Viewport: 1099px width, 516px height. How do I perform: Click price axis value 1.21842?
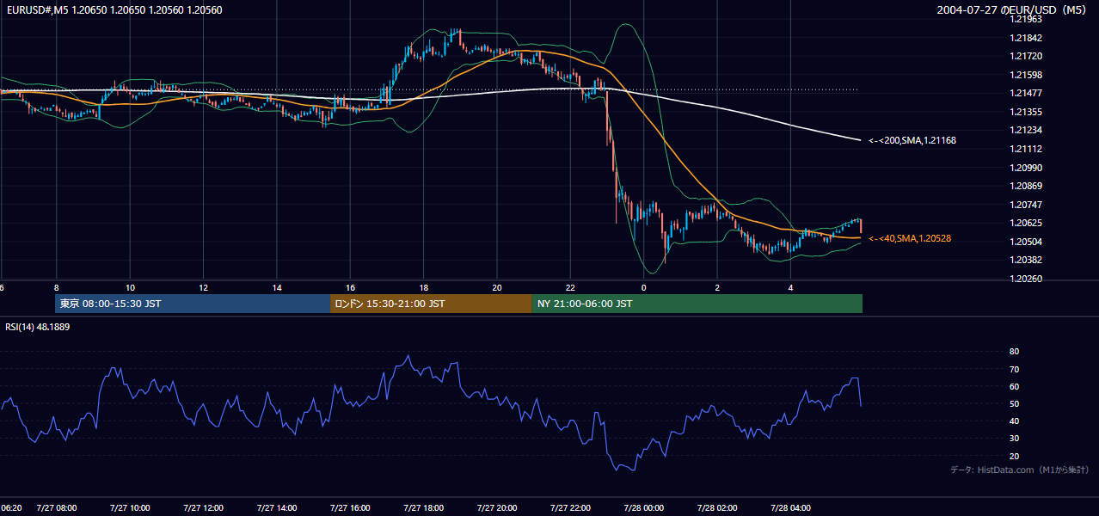(1025, 38)
